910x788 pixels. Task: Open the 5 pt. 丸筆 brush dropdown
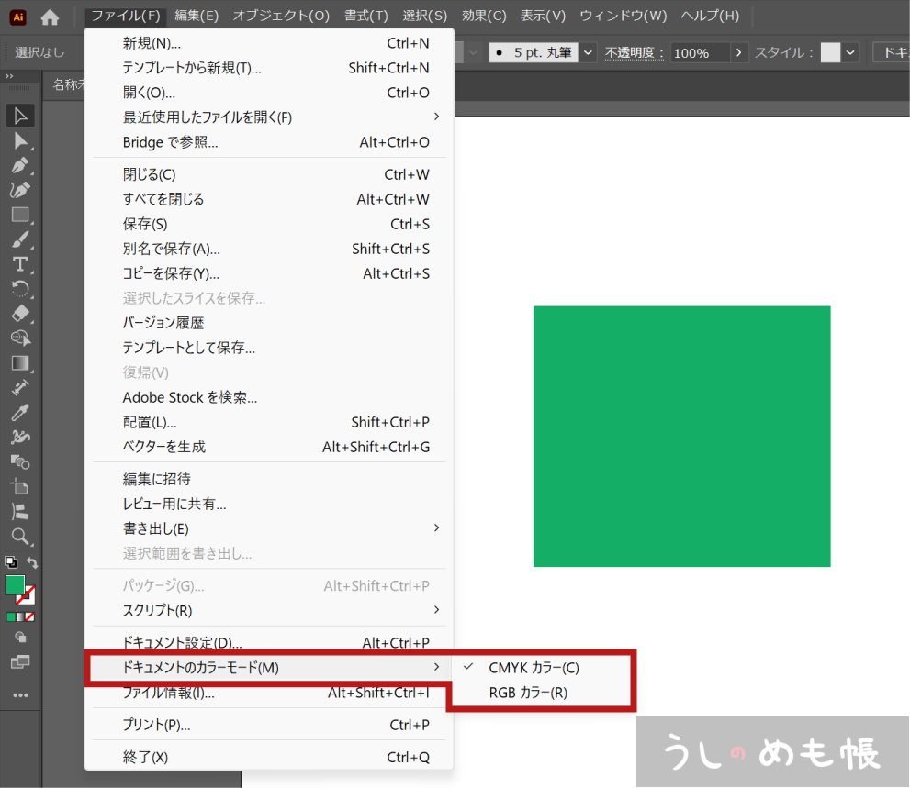589,53
